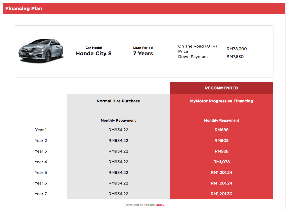The height and width of the screenshot is (210, 288).
Task: Select the RM1,201.30 Year 7 progressive repayment
Action: click(221, 194)
